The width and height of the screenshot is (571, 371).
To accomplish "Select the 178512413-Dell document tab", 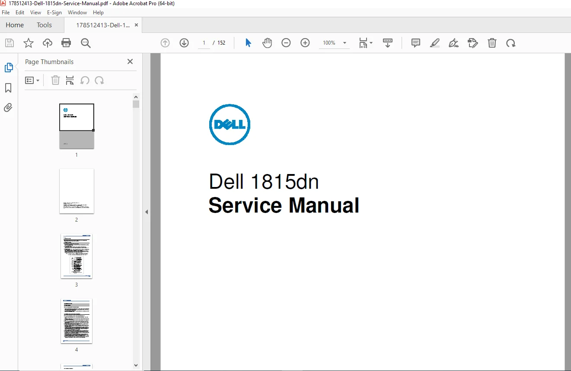I will coord(103,25).
